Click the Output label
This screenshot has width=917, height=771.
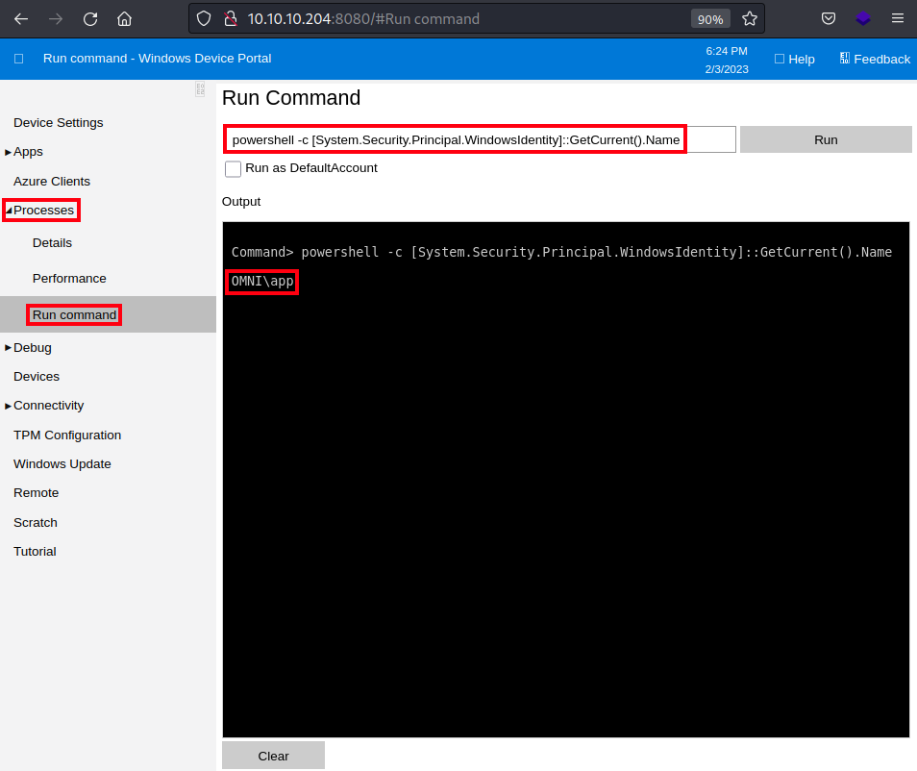(x=241, y=201)
